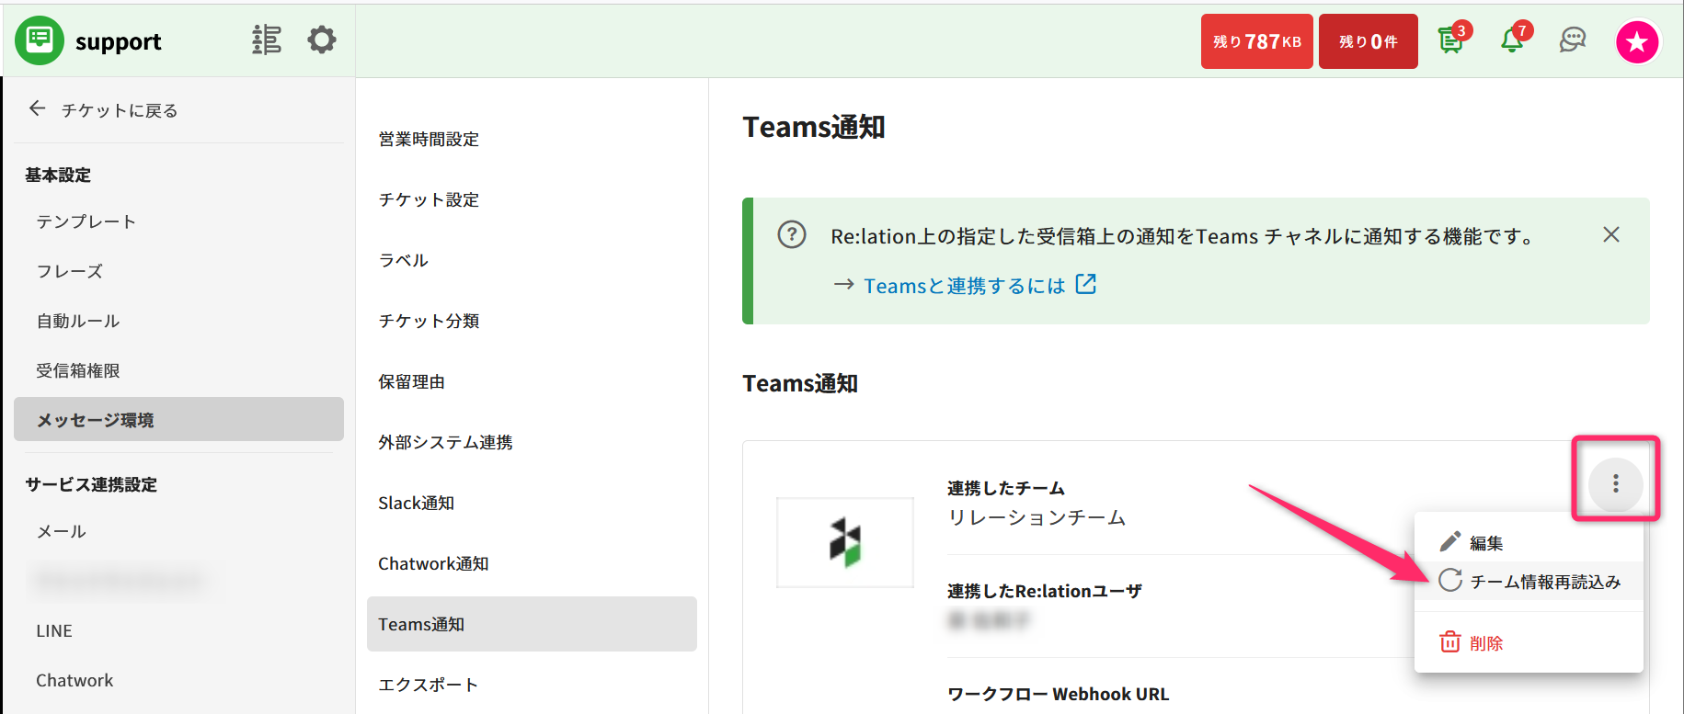Open 保留理由 in the submenu
This screenshot has height=714, width=1684.
(411, 381)
